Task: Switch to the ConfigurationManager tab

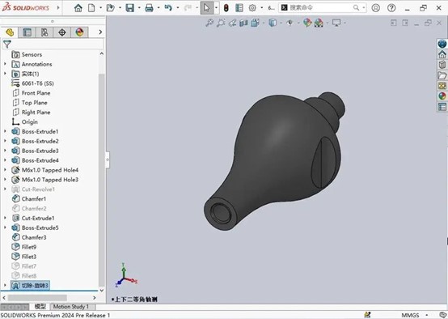Action: pos(44,32)
